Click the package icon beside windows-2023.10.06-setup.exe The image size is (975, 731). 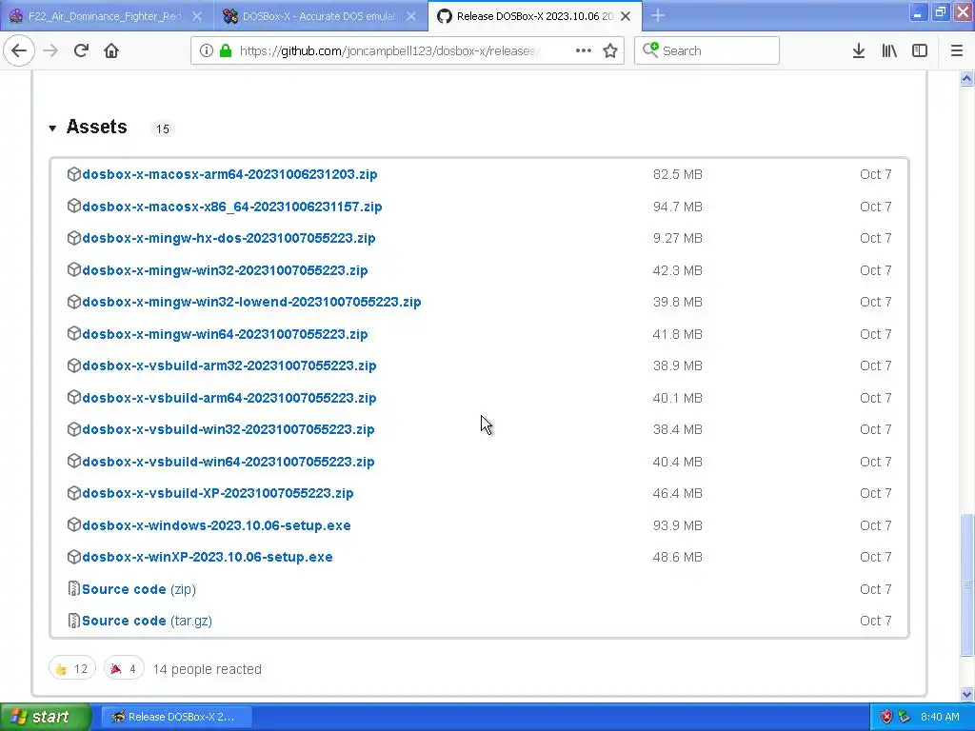74,524
